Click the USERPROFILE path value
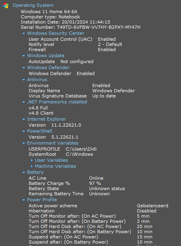181x246 pixels. coord(81,149)
